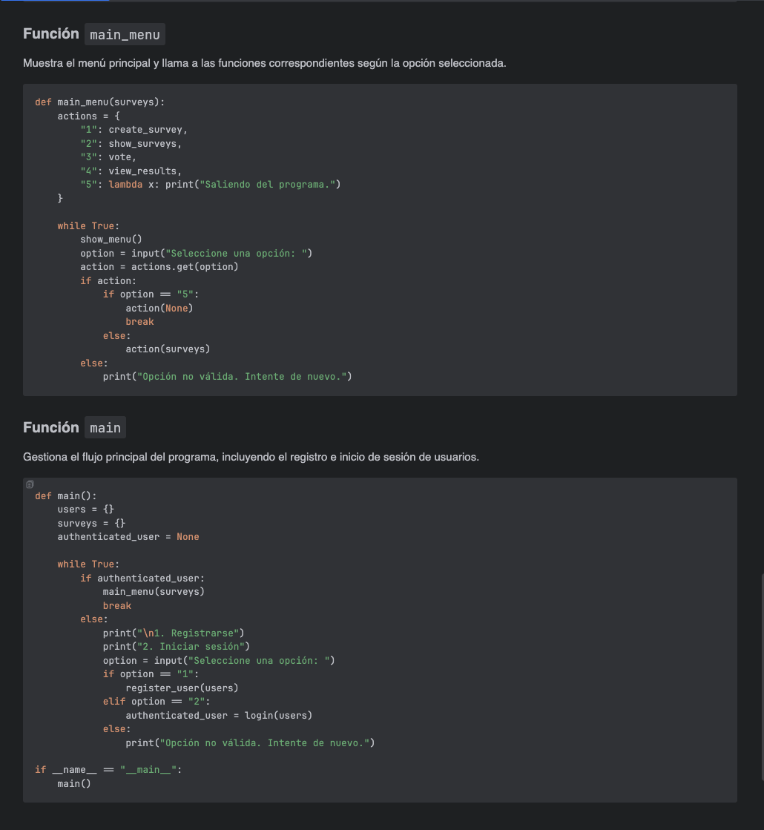Click the line 'authenticated_user = login(users)'
Viewport: 764px width, 830px height.
(x=220, y=715)
